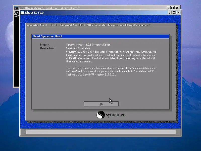Click the Manufacturer label
This screenshot has height=151, width=201.
[47, 48]
